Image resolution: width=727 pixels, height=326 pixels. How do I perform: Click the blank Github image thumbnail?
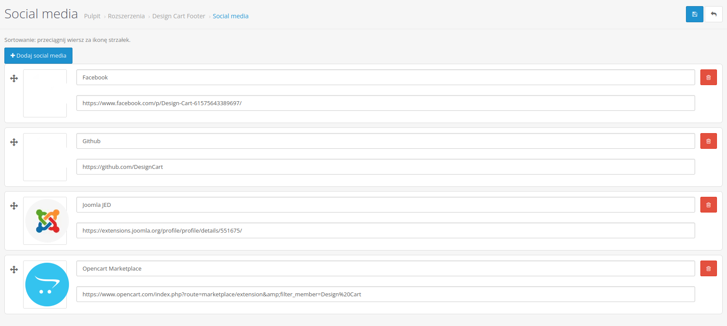(45, 157)
